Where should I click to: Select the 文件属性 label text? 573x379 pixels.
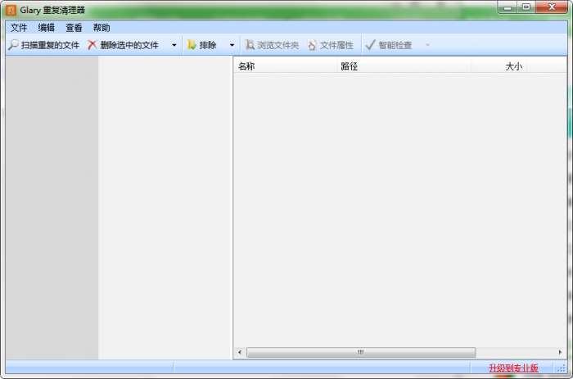pos(337,45)
